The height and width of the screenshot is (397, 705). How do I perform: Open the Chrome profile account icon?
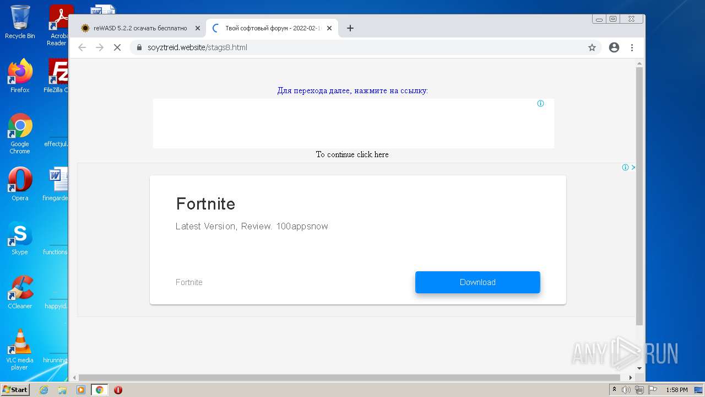tap(614, 47)
